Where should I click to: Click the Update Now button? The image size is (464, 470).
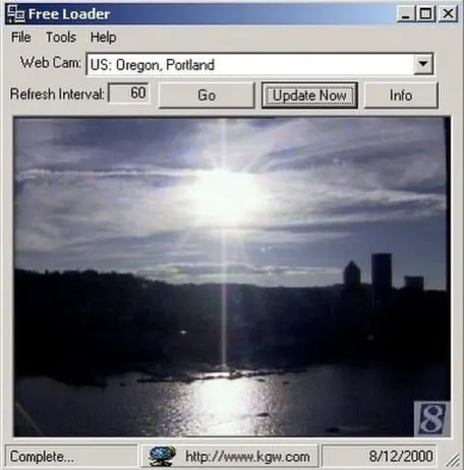[309, 96]
